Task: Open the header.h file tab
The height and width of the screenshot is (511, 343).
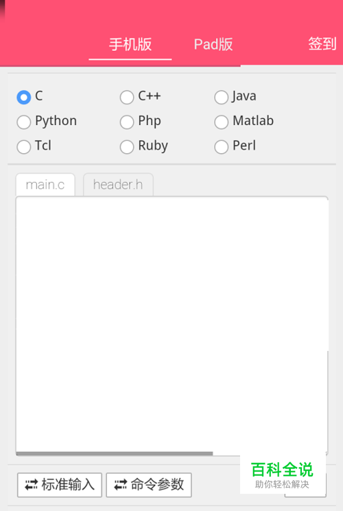Action: [118, 185]
